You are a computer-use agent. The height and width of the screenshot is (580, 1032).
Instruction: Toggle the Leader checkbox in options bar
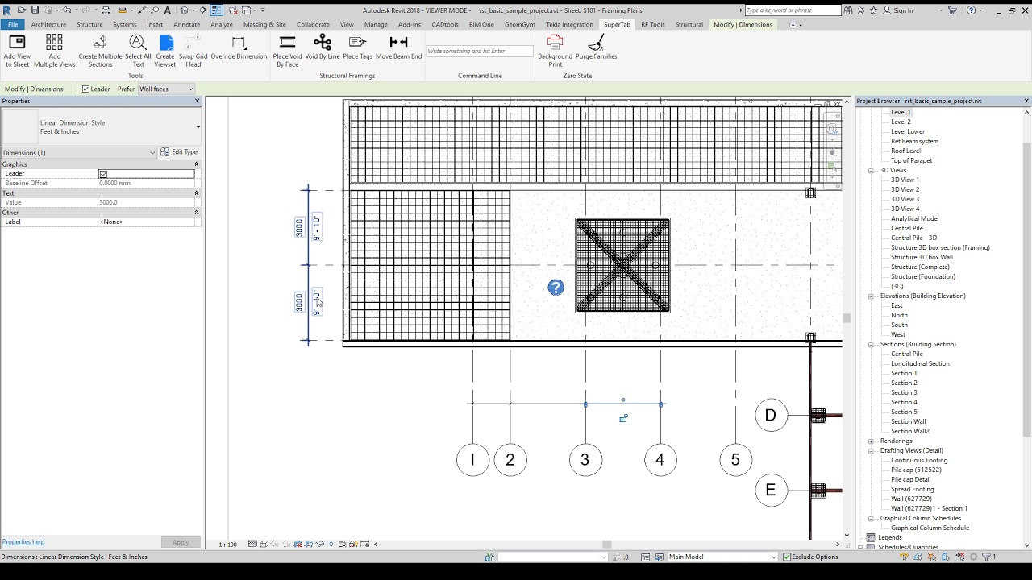coord(86,89)
